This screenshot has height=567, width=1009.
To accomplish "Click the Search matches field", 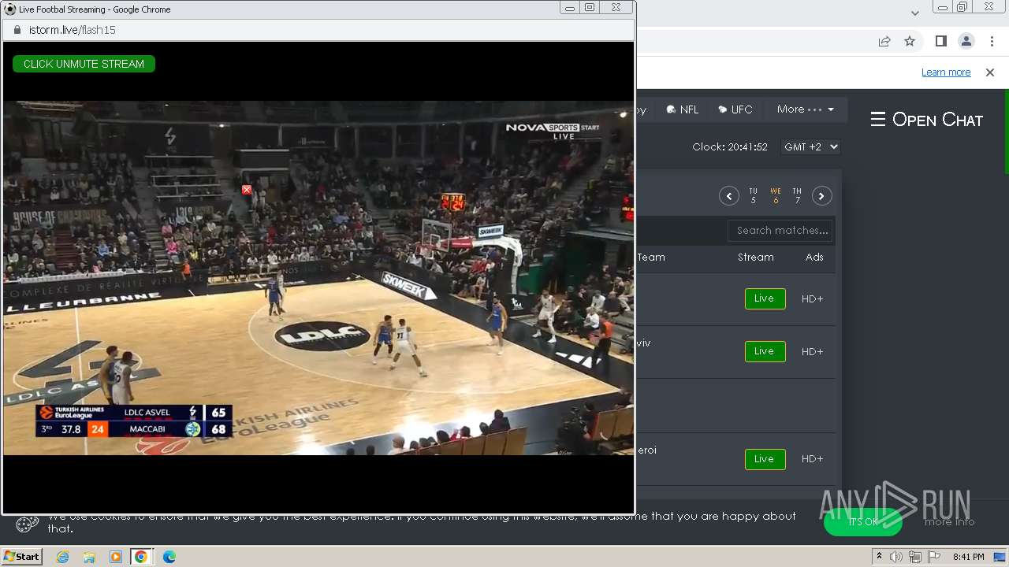I will [x=780, y=231].
